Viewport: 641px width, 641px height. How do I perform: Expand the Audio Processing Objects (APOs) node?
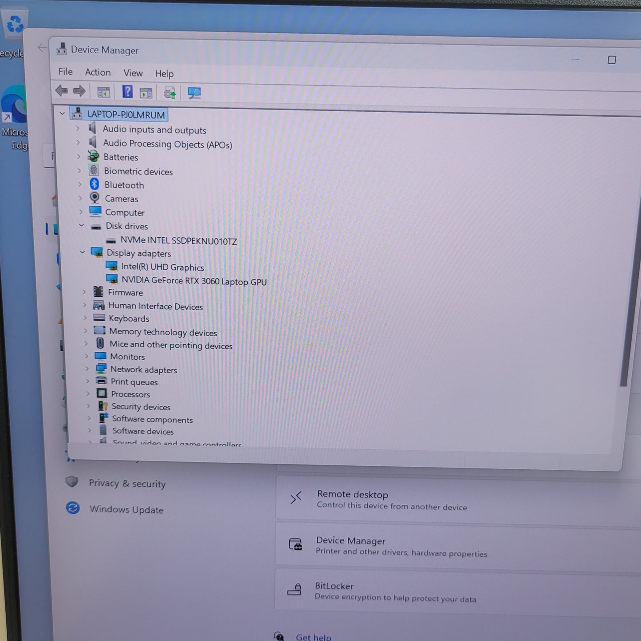click(79, 142)
